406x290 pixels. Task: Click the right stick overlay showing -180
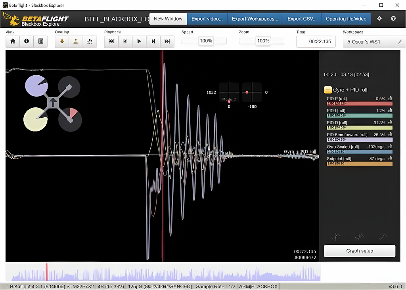click(x=252, y=92)
